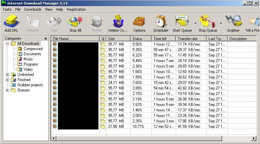Screen dimensions: 260x144
Task: Select the Grabber projects tree item
Action: tap(30, 85)
